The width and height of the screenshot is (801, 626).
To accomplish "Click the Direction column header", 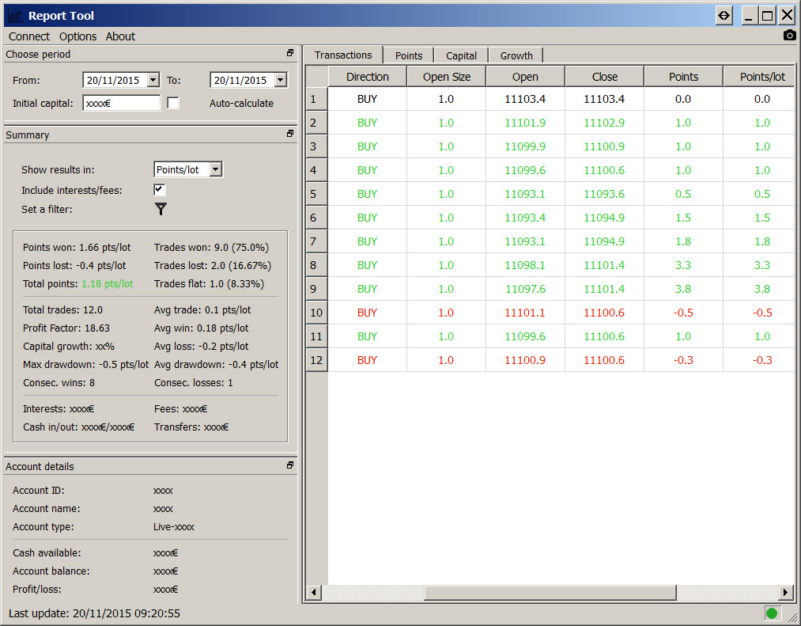I will coord(367,77).
